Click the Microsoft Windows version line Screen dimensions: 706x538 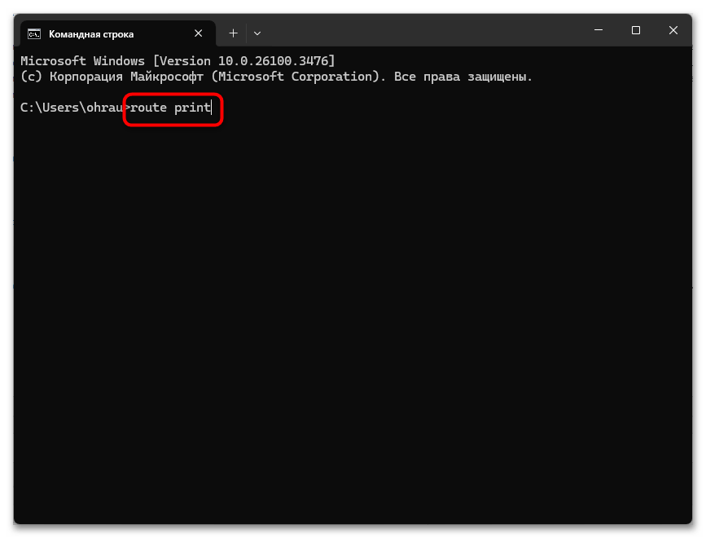pos(178,61)
